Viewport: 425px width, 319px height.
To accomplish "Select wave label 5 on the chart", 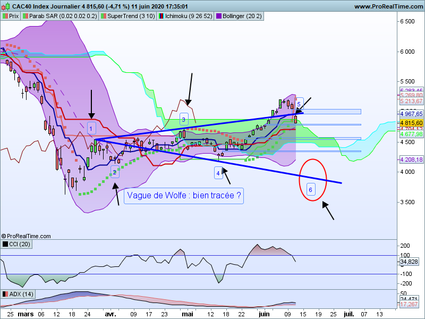I will coord(299,104).
